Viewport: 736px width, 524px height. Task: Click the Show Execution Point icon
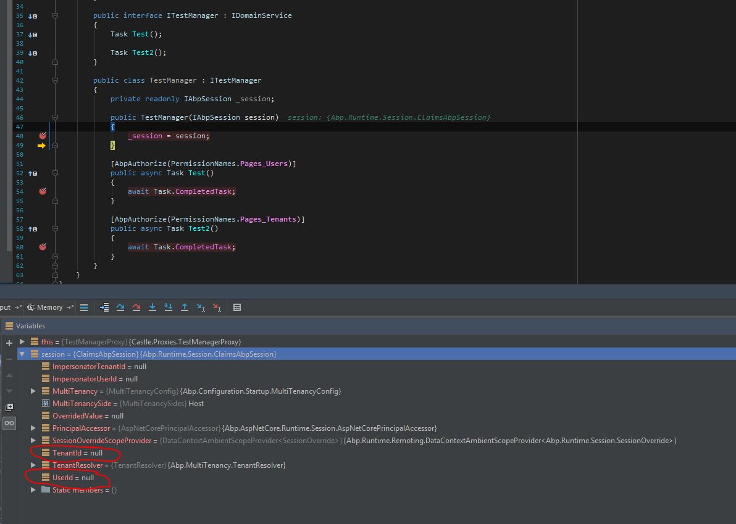point(104,307)
